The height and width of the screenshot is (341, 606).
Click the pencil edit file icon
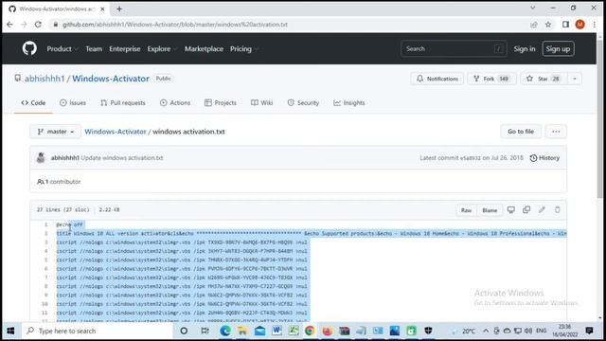pos(542,210)
